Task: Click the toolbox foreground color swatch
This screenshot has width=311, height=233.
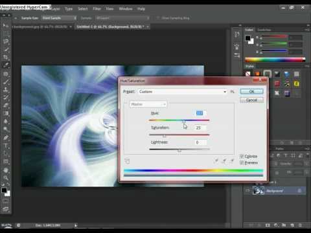Action: tap(4, 190)
